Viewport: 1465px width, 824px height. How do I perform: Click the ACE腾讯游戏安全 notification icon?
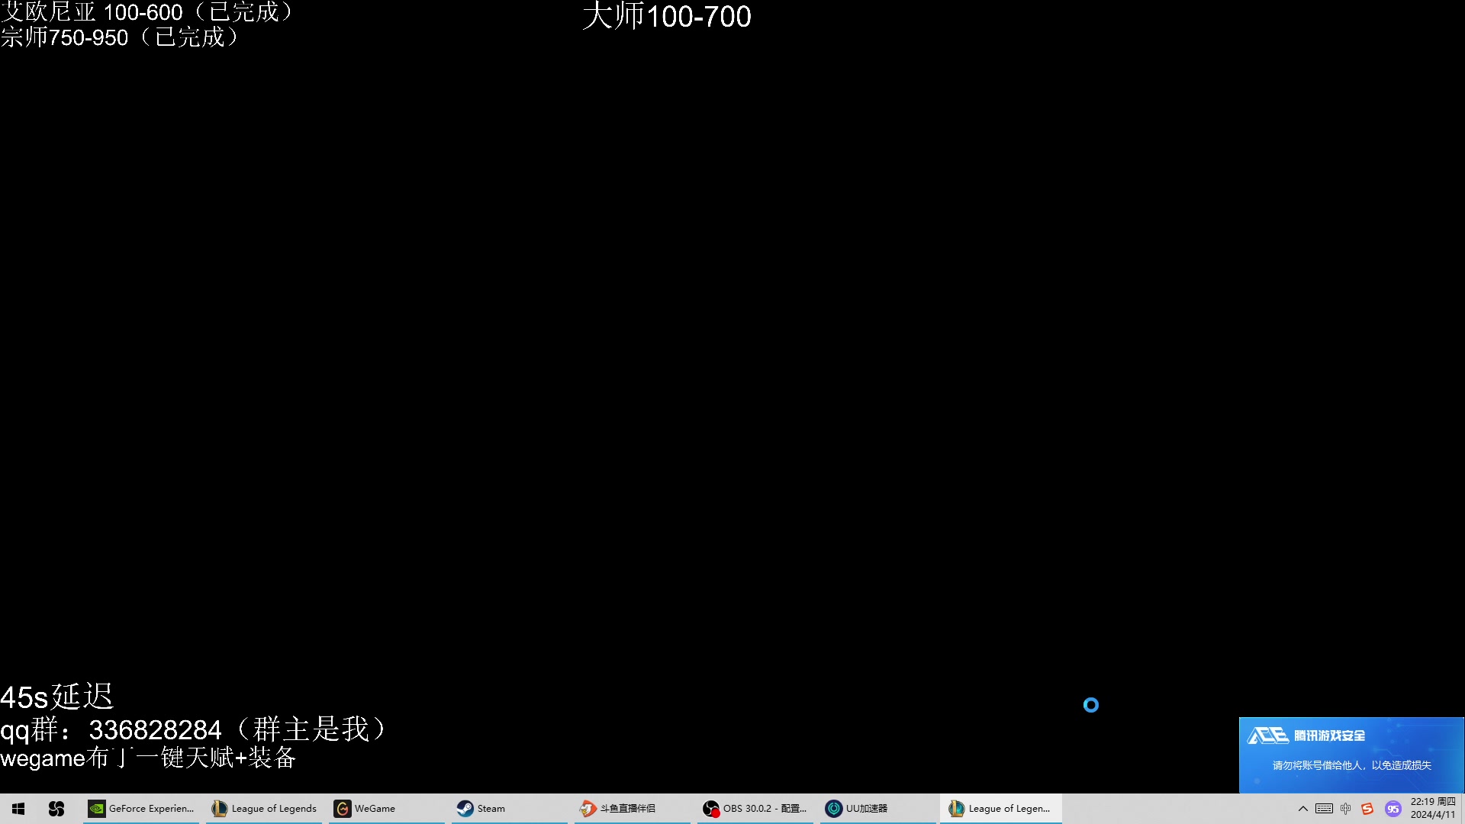pos(1266,735)
